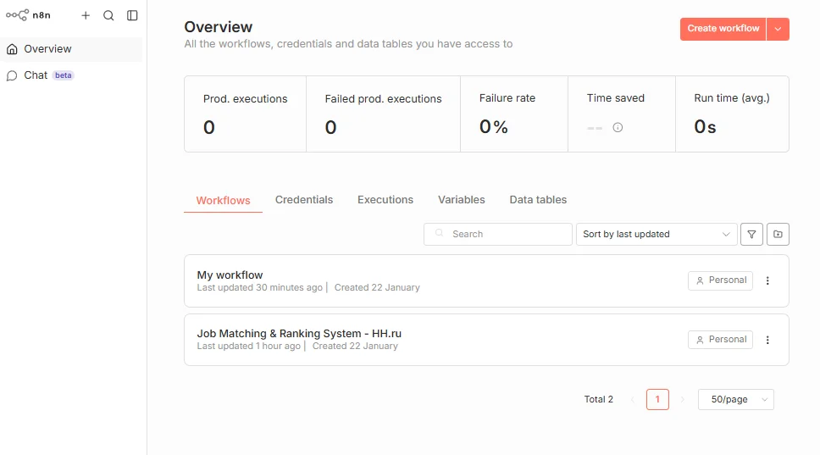Click the plus icon in sidebar
Image resolution: width=820 pixels, height=455 pixels.
pyautogui.click(x=86, y=15)
